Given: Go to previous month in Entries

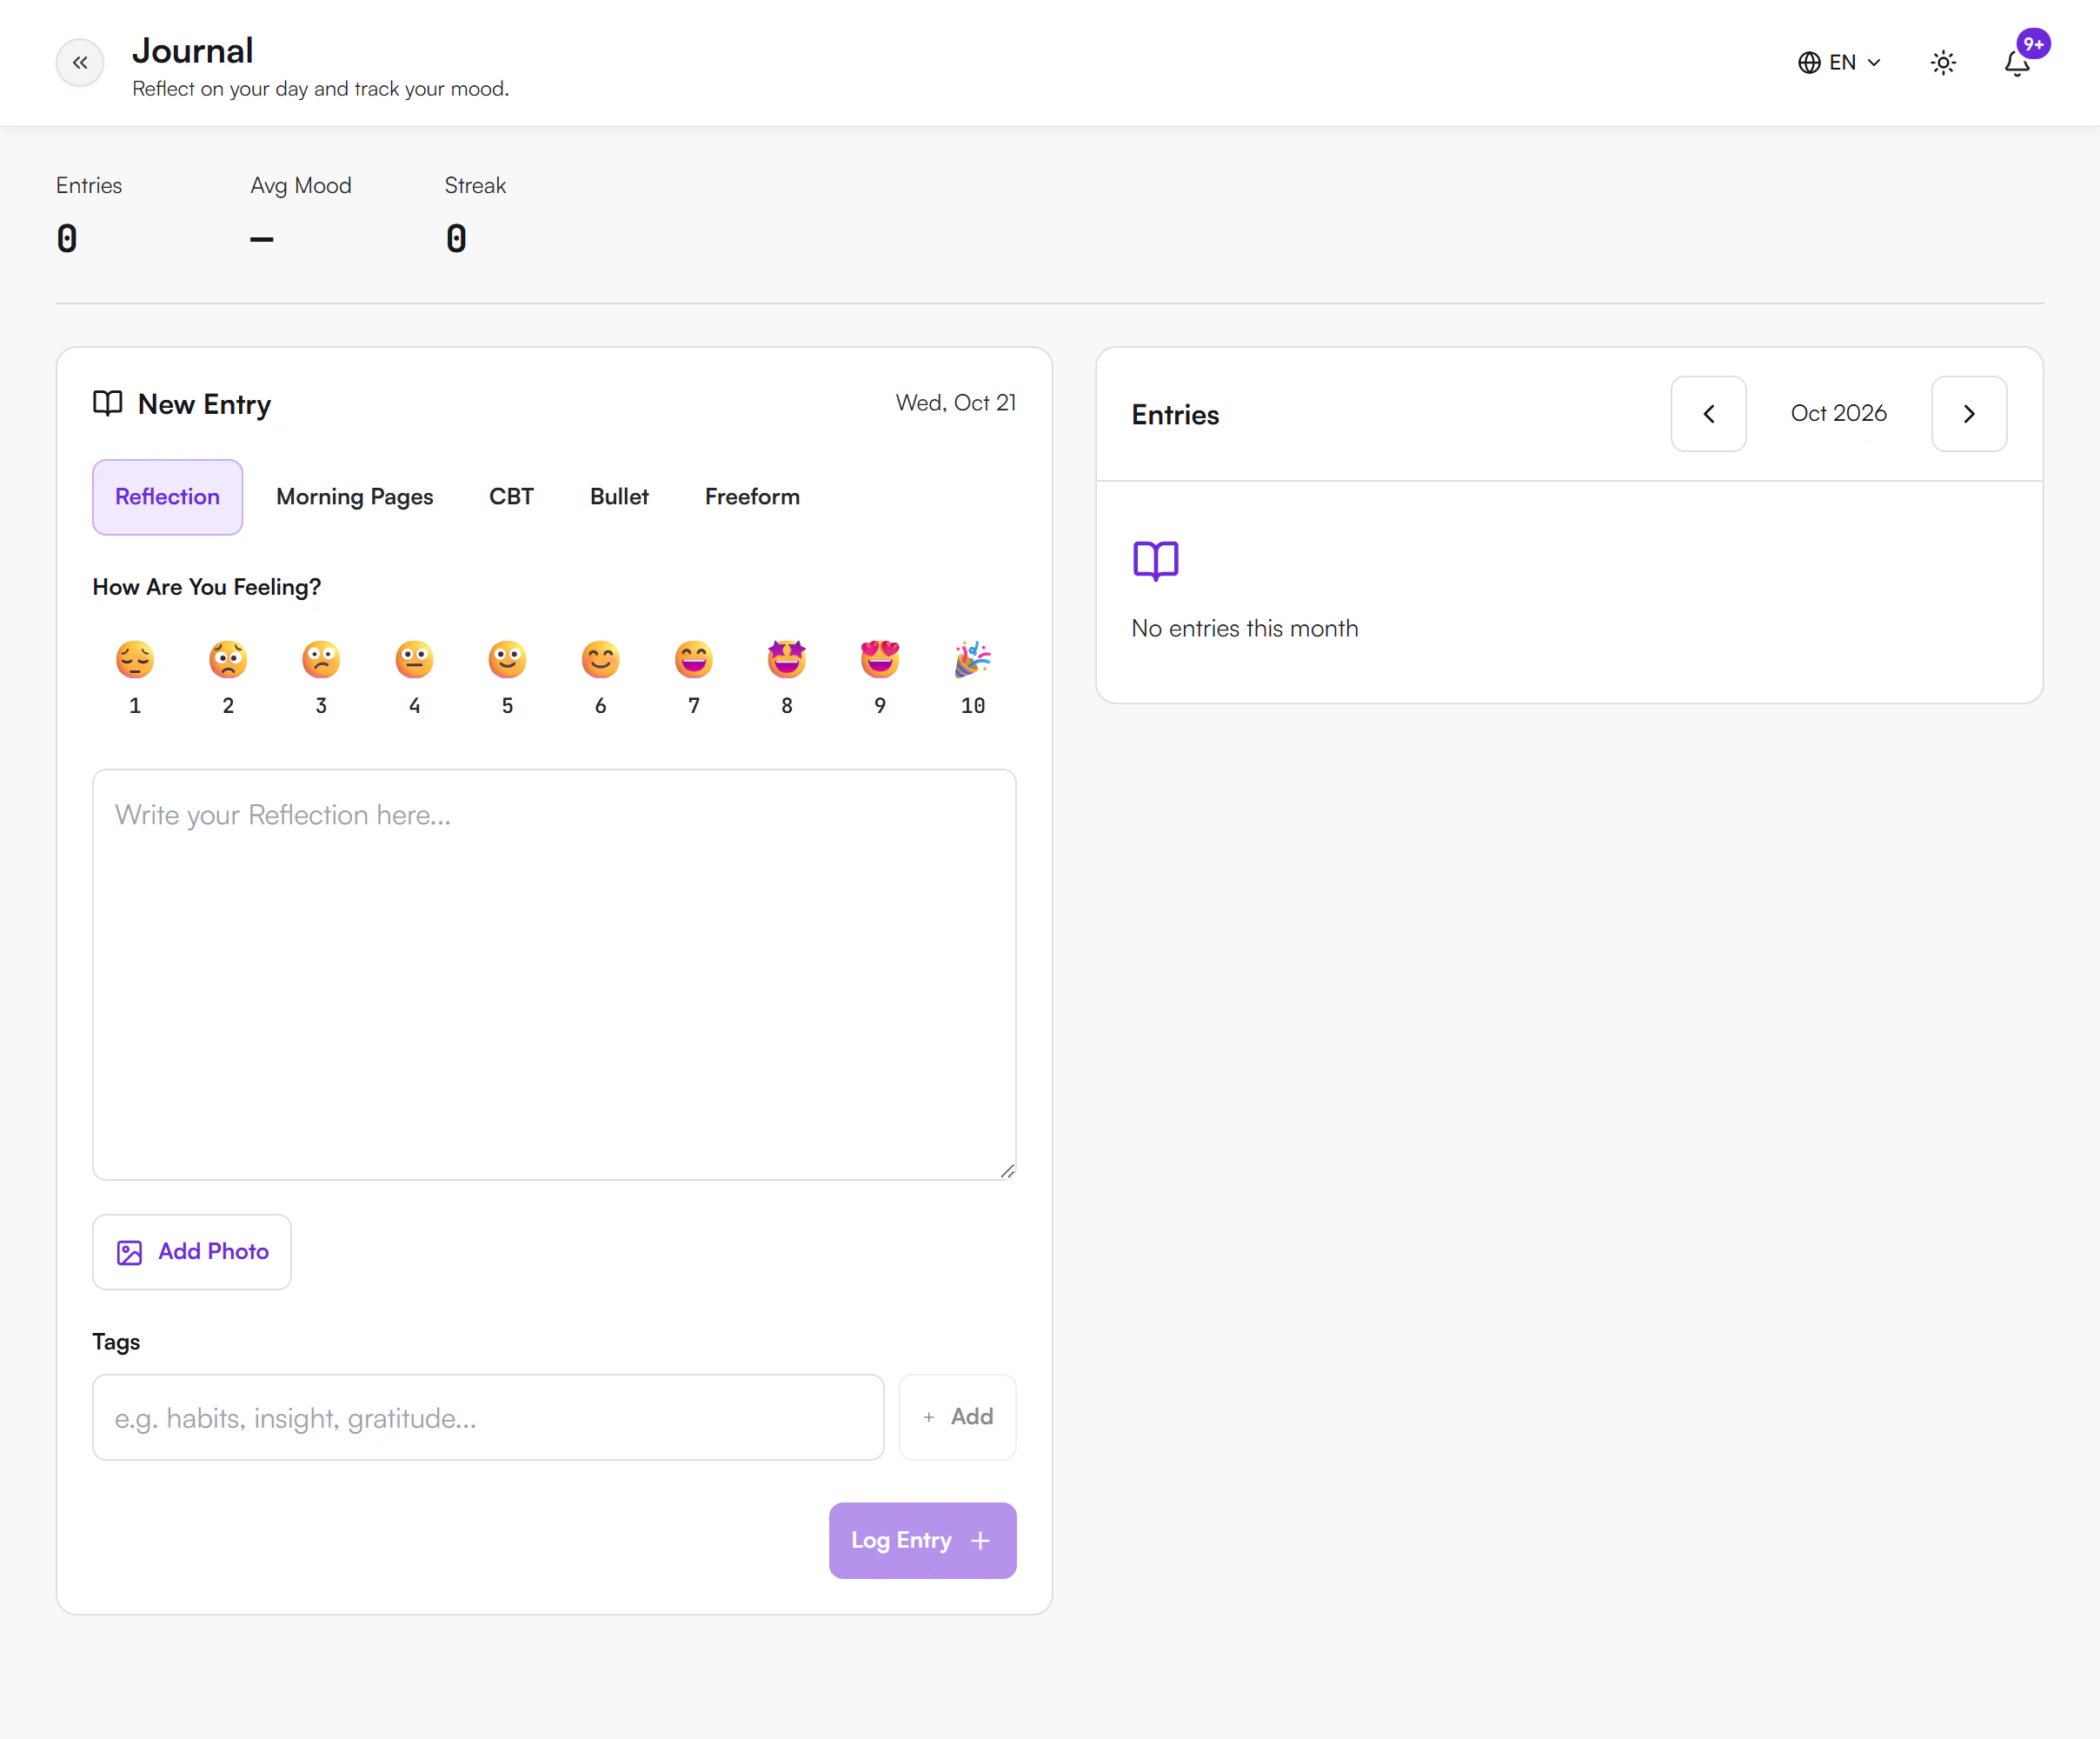Looking at the screenshot, I should [x=1708, y=414].
